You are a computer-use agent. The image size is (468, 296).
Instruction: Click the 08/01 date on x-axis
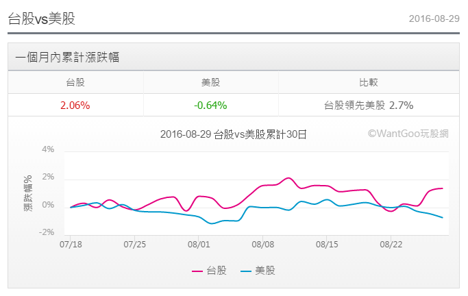click(198, 243)
